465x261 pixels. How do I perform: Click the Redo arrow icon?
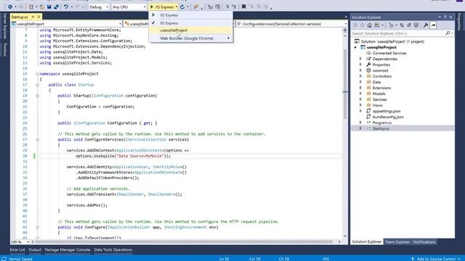coord(78,7)
